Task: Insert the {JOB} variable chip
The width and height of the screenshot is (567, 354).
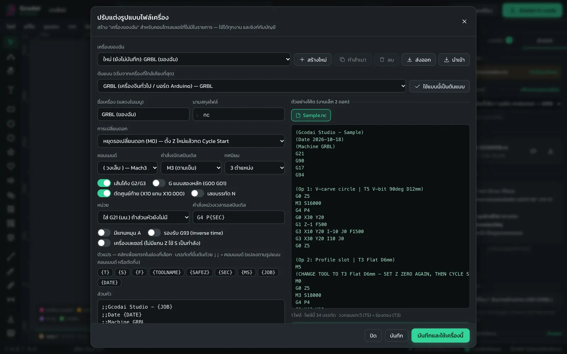Action: pyautogui.click(x=268, y=272)
